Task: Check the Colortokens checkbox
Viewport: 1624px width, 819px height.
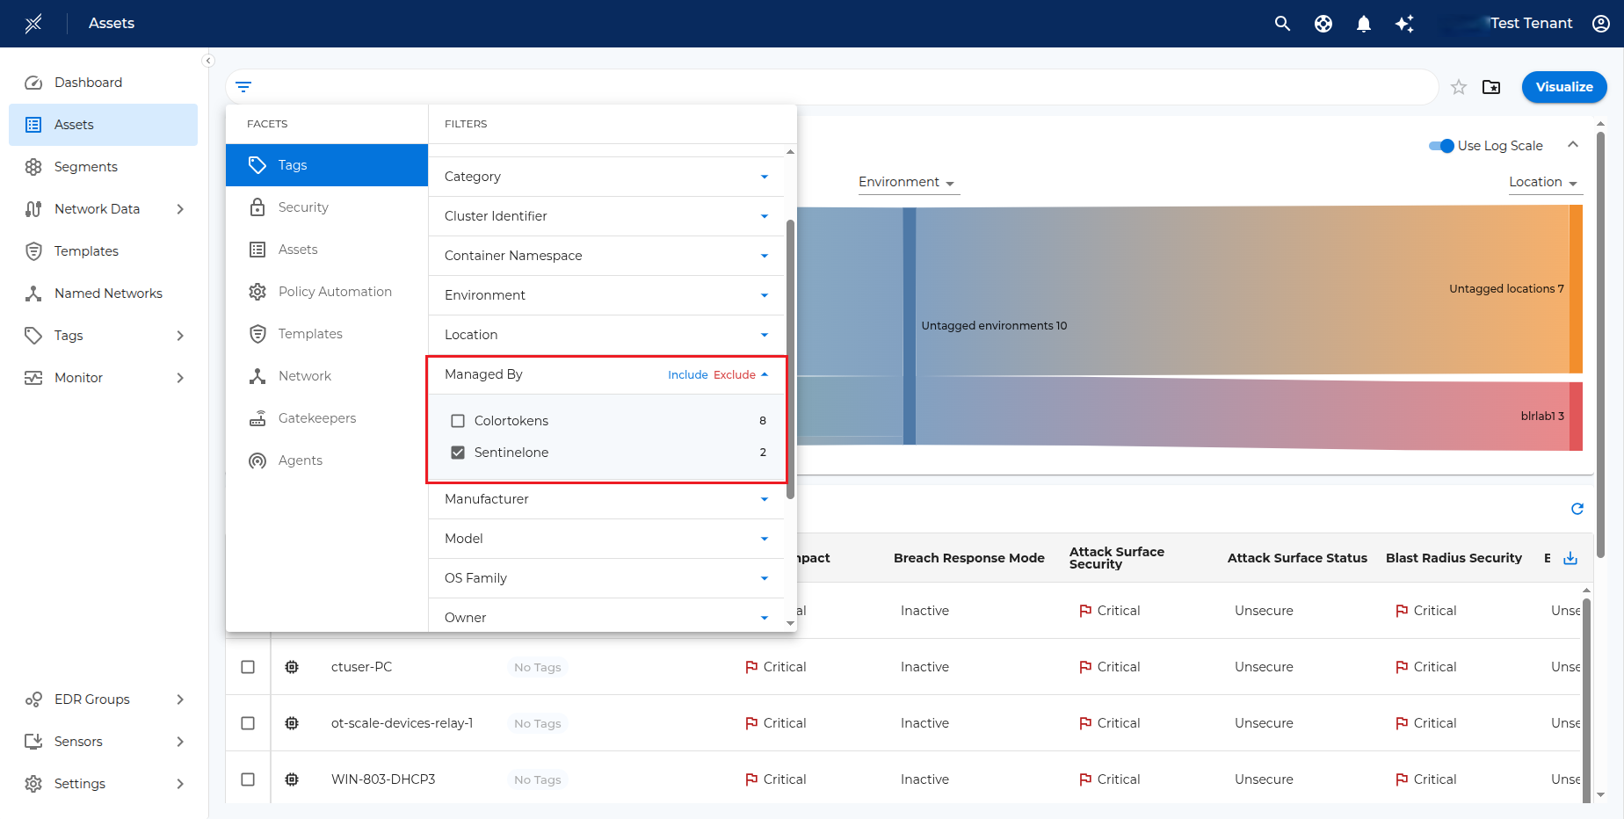Action: 458,421
